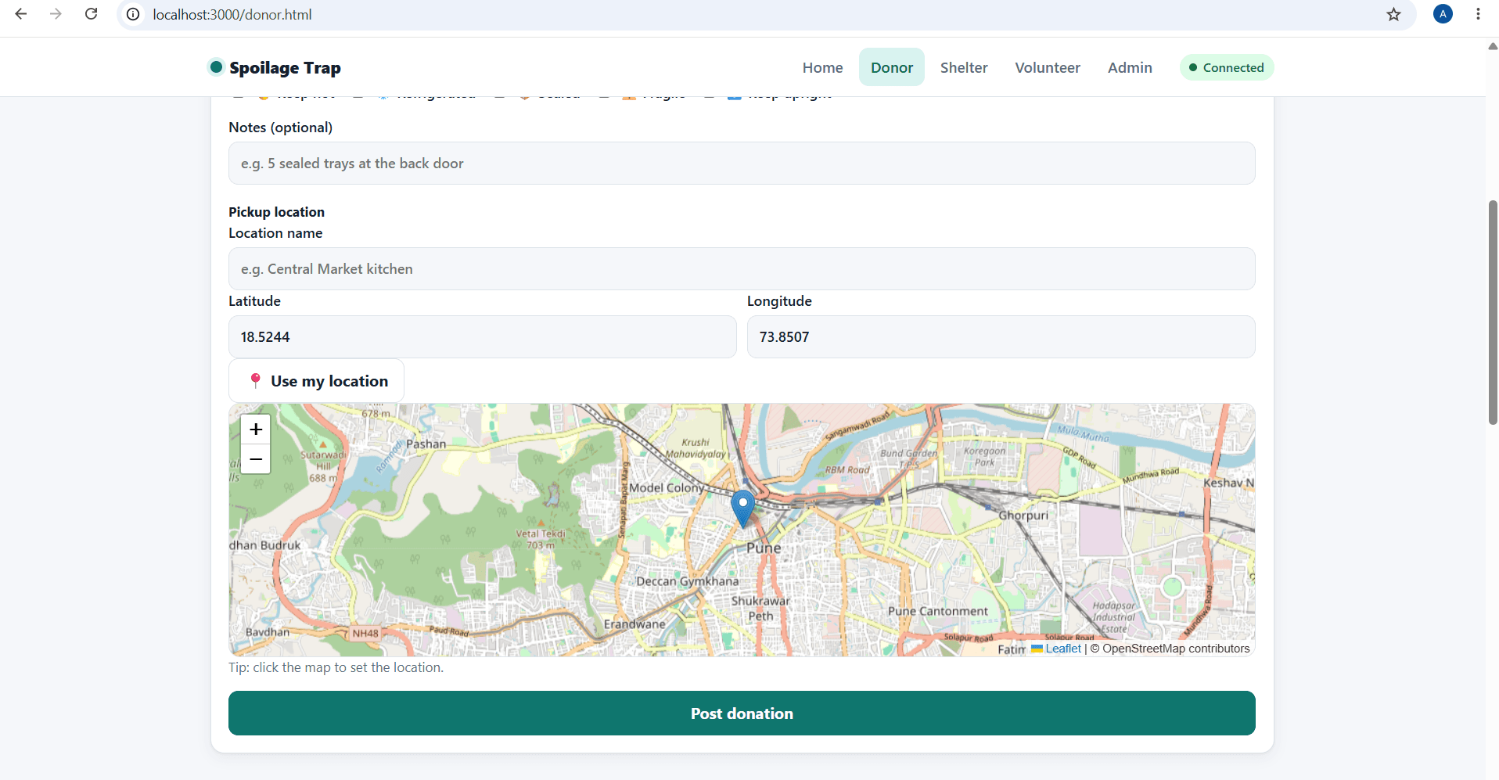Click Deccan Gymkhana on the map
1499x780 pixels.
click(687, 581)
